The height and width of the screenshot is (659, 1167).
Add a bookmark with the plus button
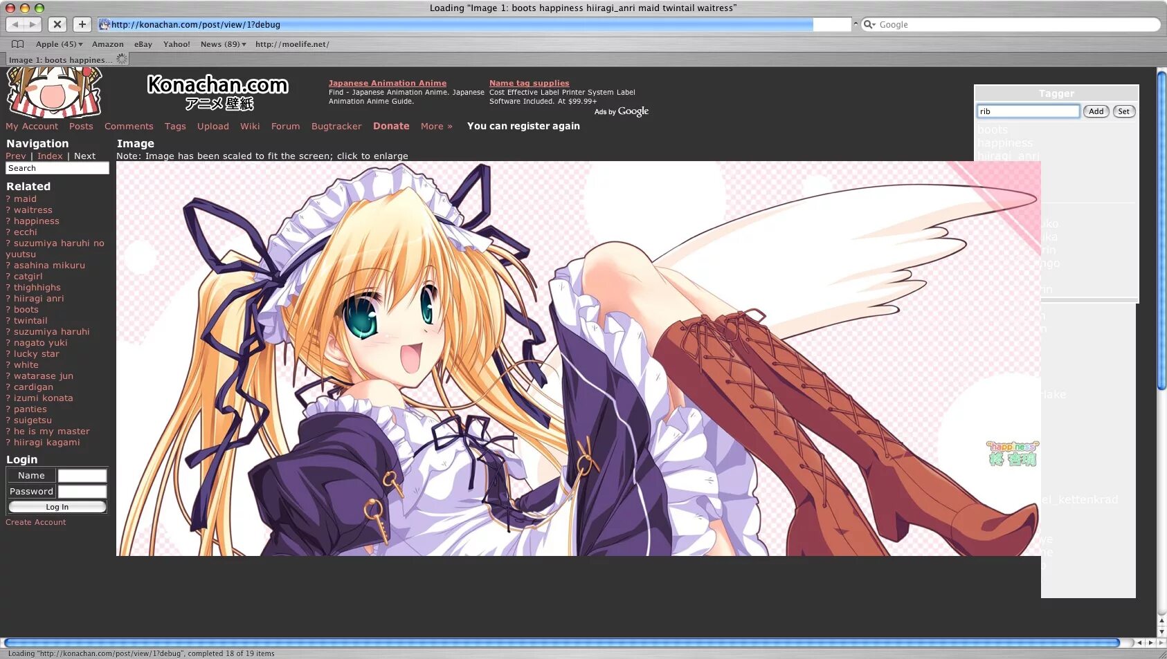pos(82,24)
